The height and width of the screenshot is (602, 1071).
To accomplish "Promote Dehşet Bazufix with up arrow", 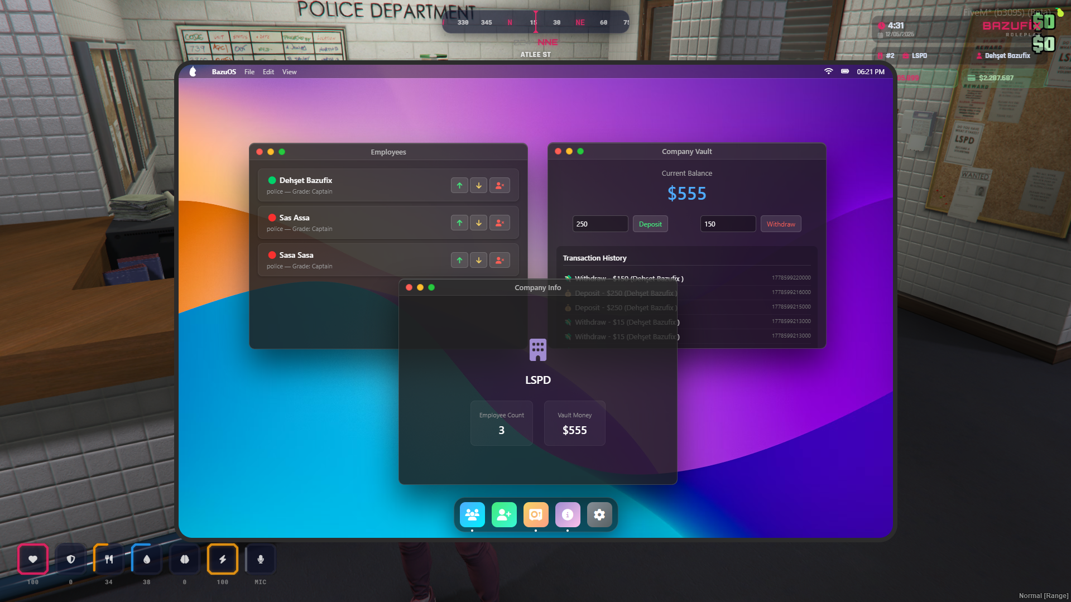I will point(459,185).
